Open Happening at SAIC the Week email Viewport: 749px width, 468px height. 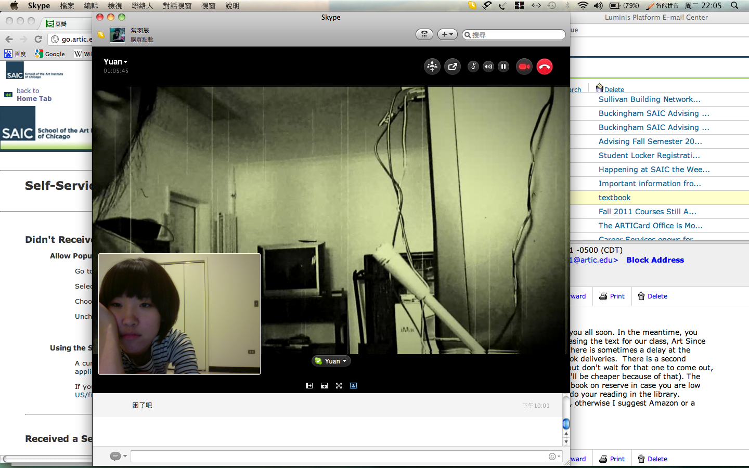coord(654,170)
